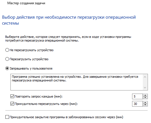Screen dimensions: 151x123
Task: Decrease repeat-request interval with down arrow
Action: [x=145, y=98]
